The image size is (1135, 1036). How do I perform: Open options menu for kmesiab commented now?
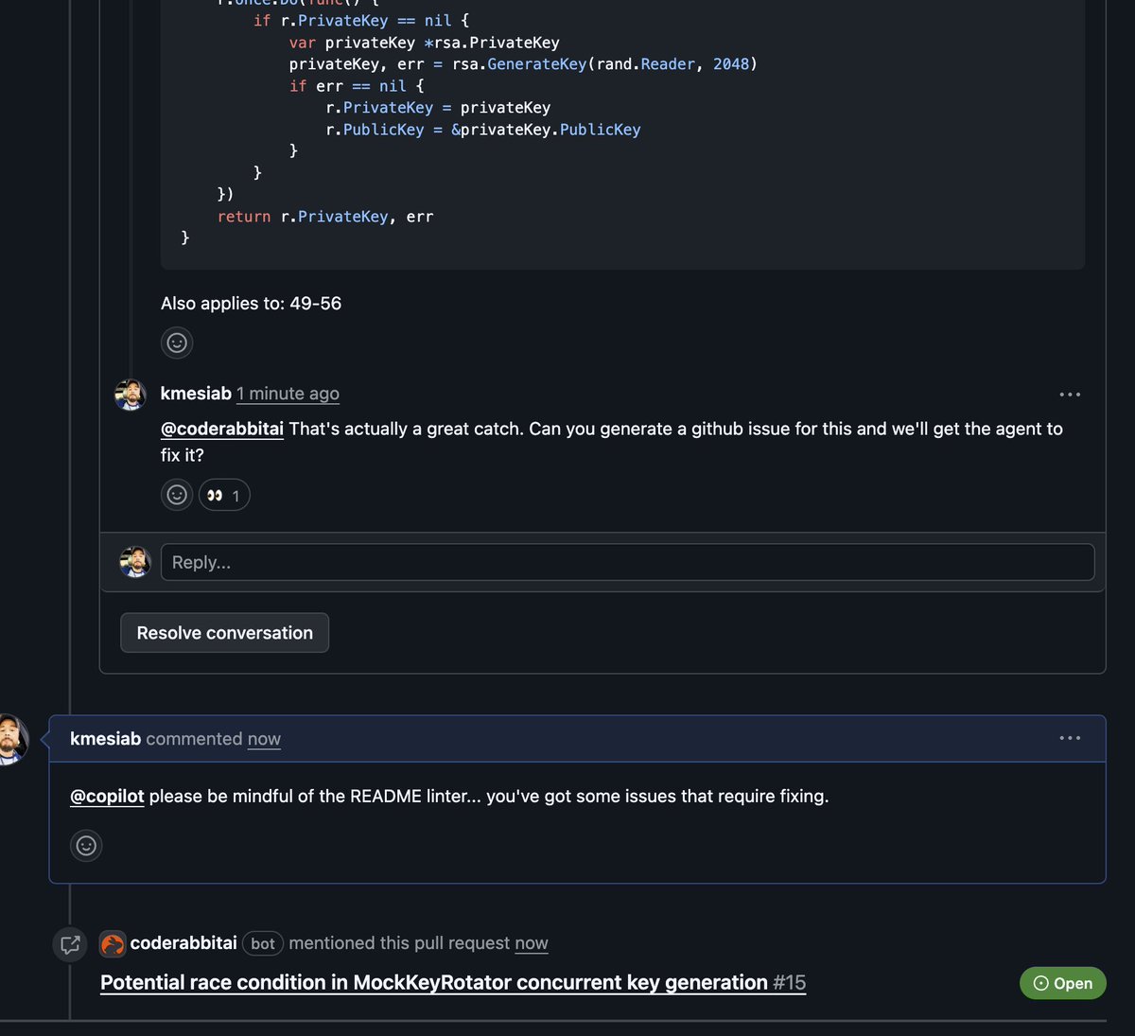(1070, 738)
